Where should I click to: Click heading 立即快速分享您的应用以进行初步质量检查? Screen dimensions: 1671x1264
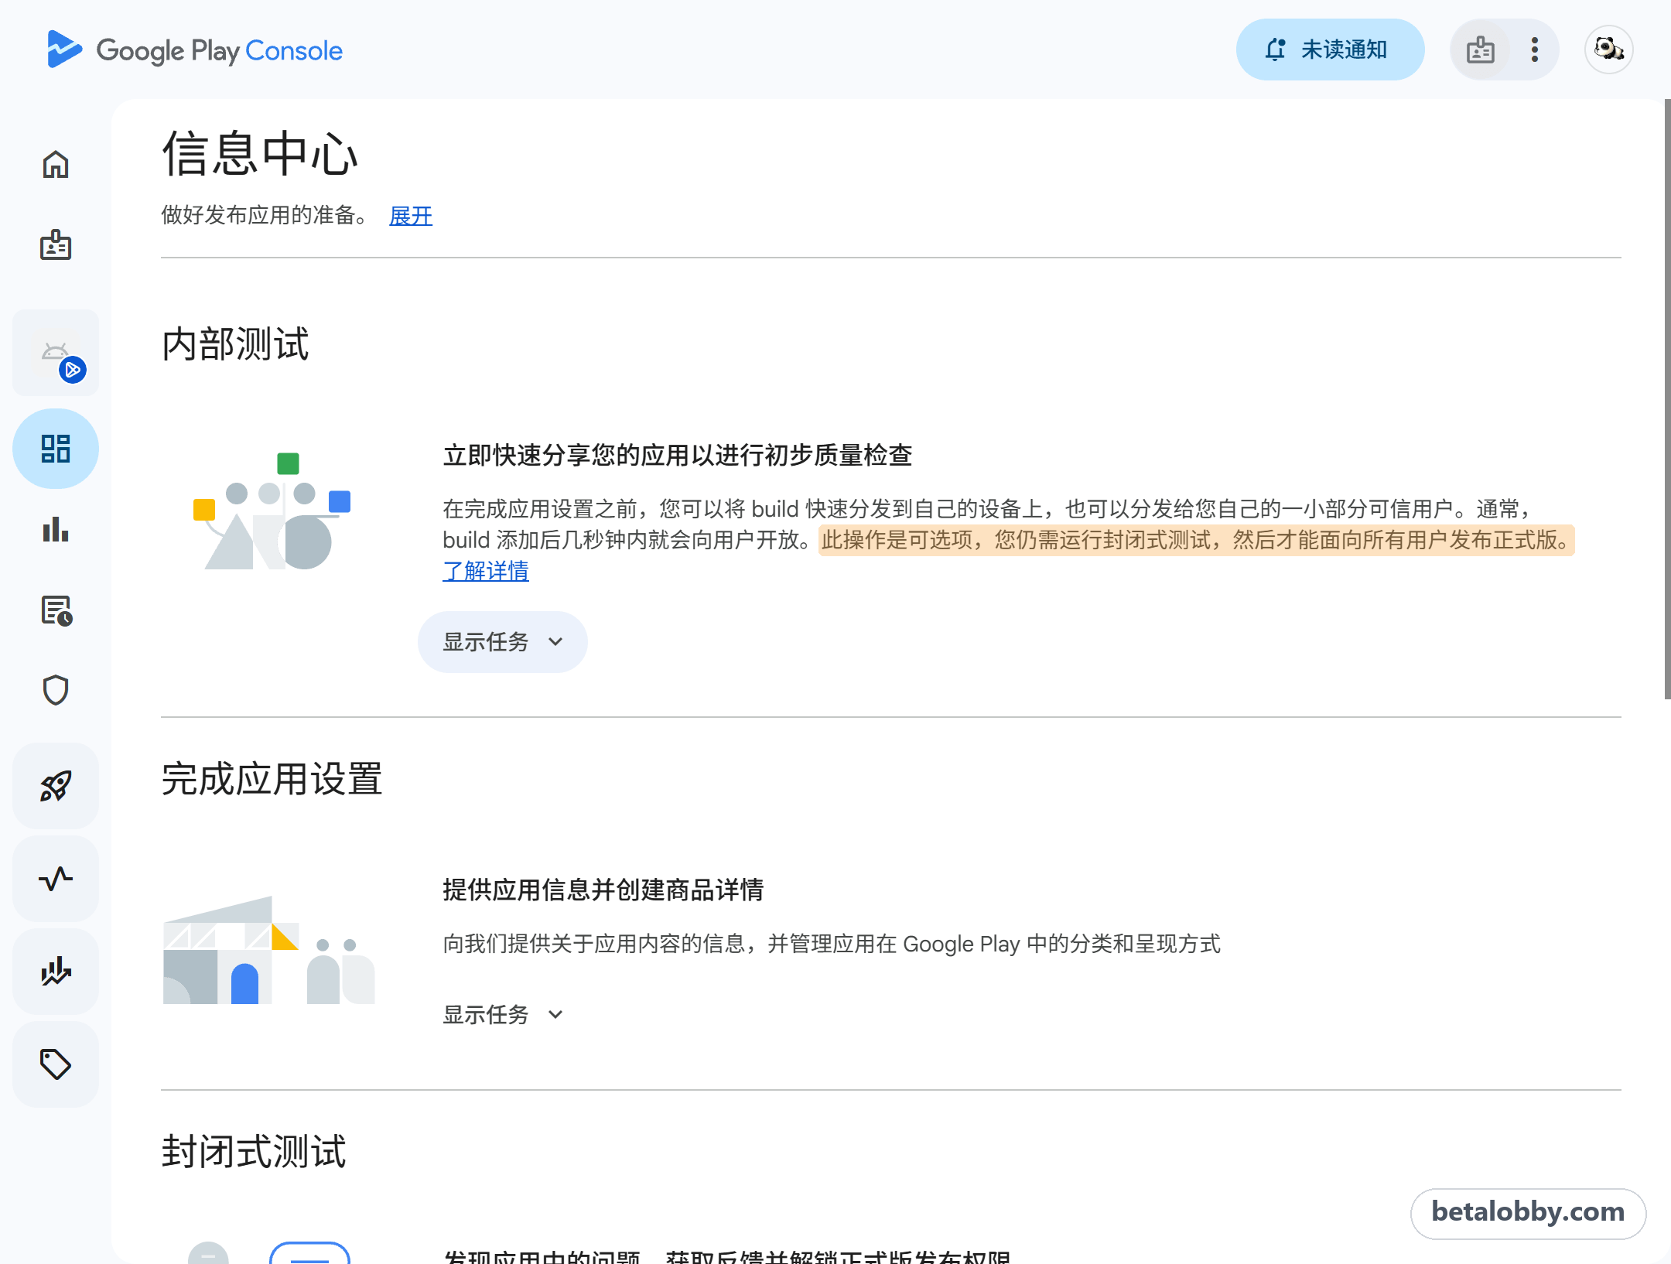pyautogui.click(x=678, y=455)
